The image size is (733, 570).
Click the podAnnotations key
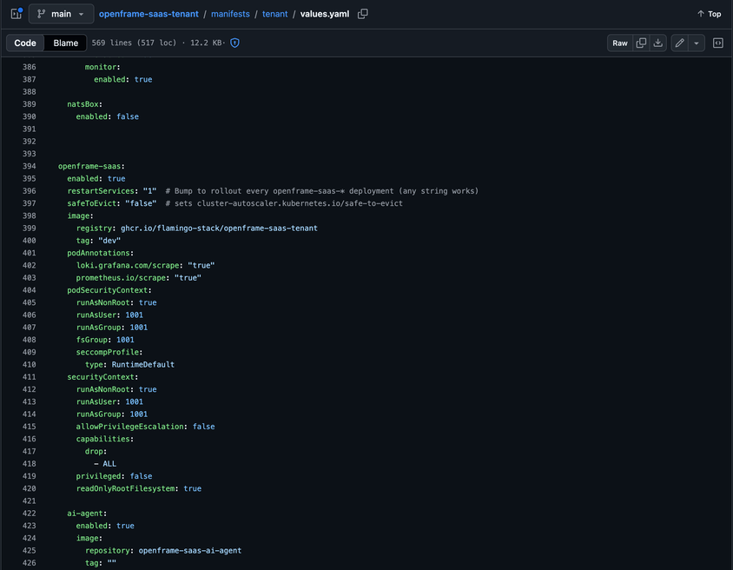point(98,253)
